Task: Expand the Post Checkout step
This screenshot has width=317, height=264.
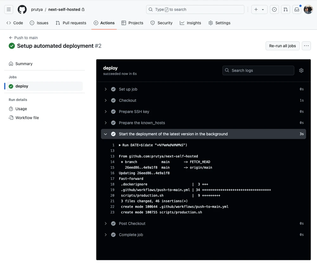Action: 132,224
